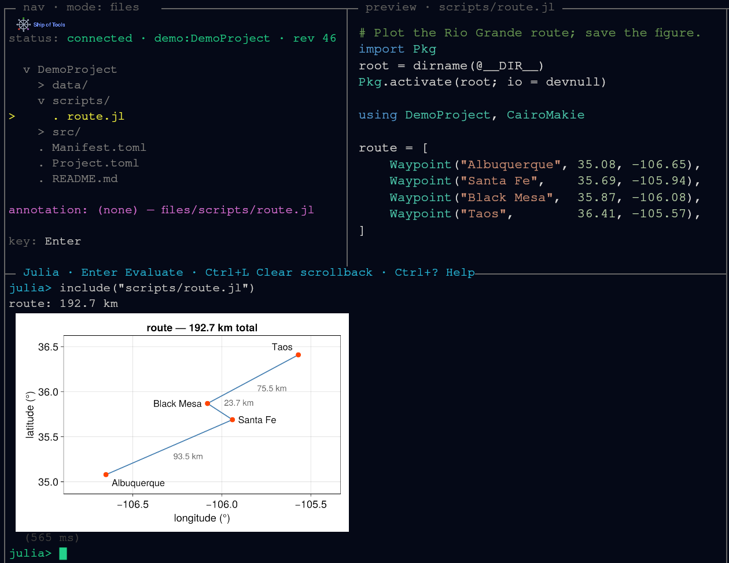729x563 pixels.
Task: Click the 'demo:DemoProject' status entry
Action: 212,38
